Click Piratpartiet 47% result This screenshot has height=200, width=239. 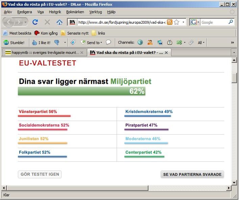(x=141, y=125)
